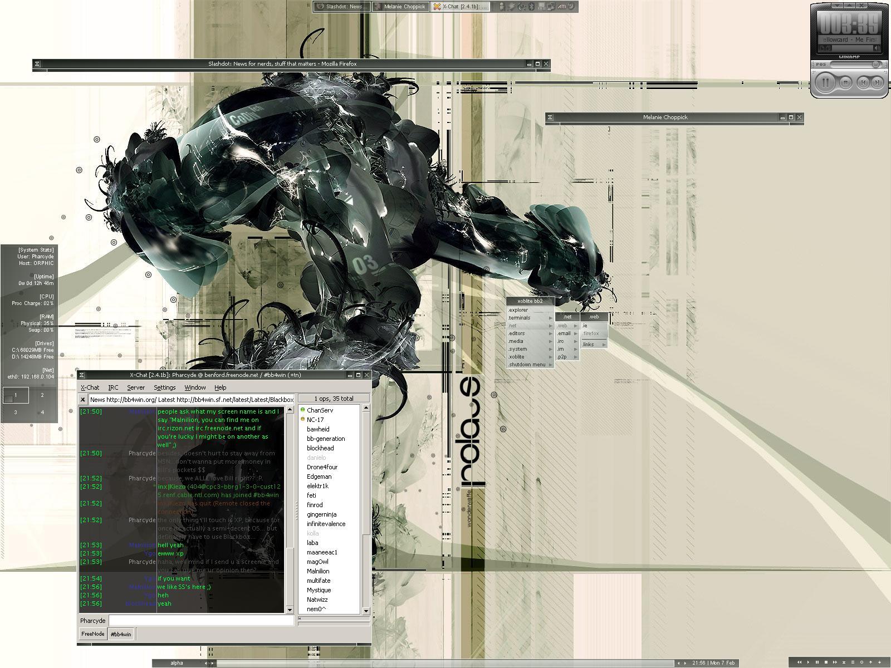Skip to previous track in Winamp

pos(863,82)
